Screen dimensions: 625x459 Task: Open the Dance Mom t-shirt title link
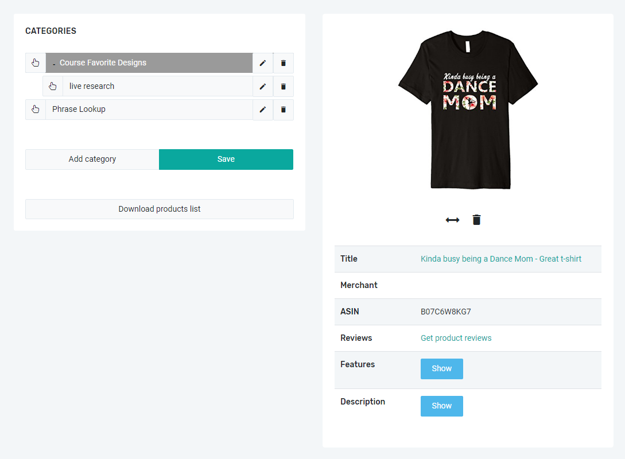point(500,259)
